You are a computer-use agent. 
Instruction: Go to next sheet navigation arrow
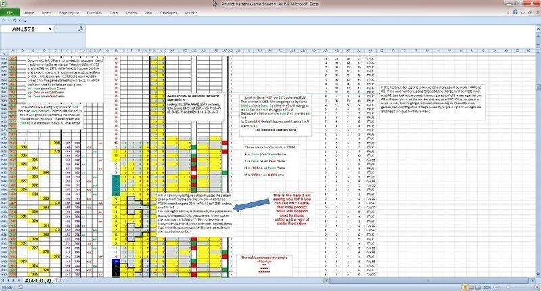(x=13, y=281)
